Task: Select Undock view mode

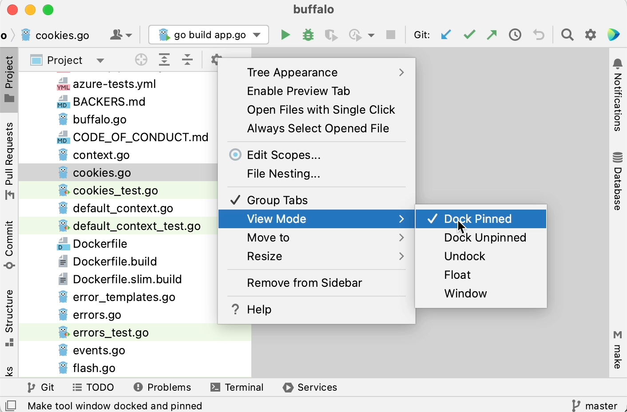Action: [481, 256]
